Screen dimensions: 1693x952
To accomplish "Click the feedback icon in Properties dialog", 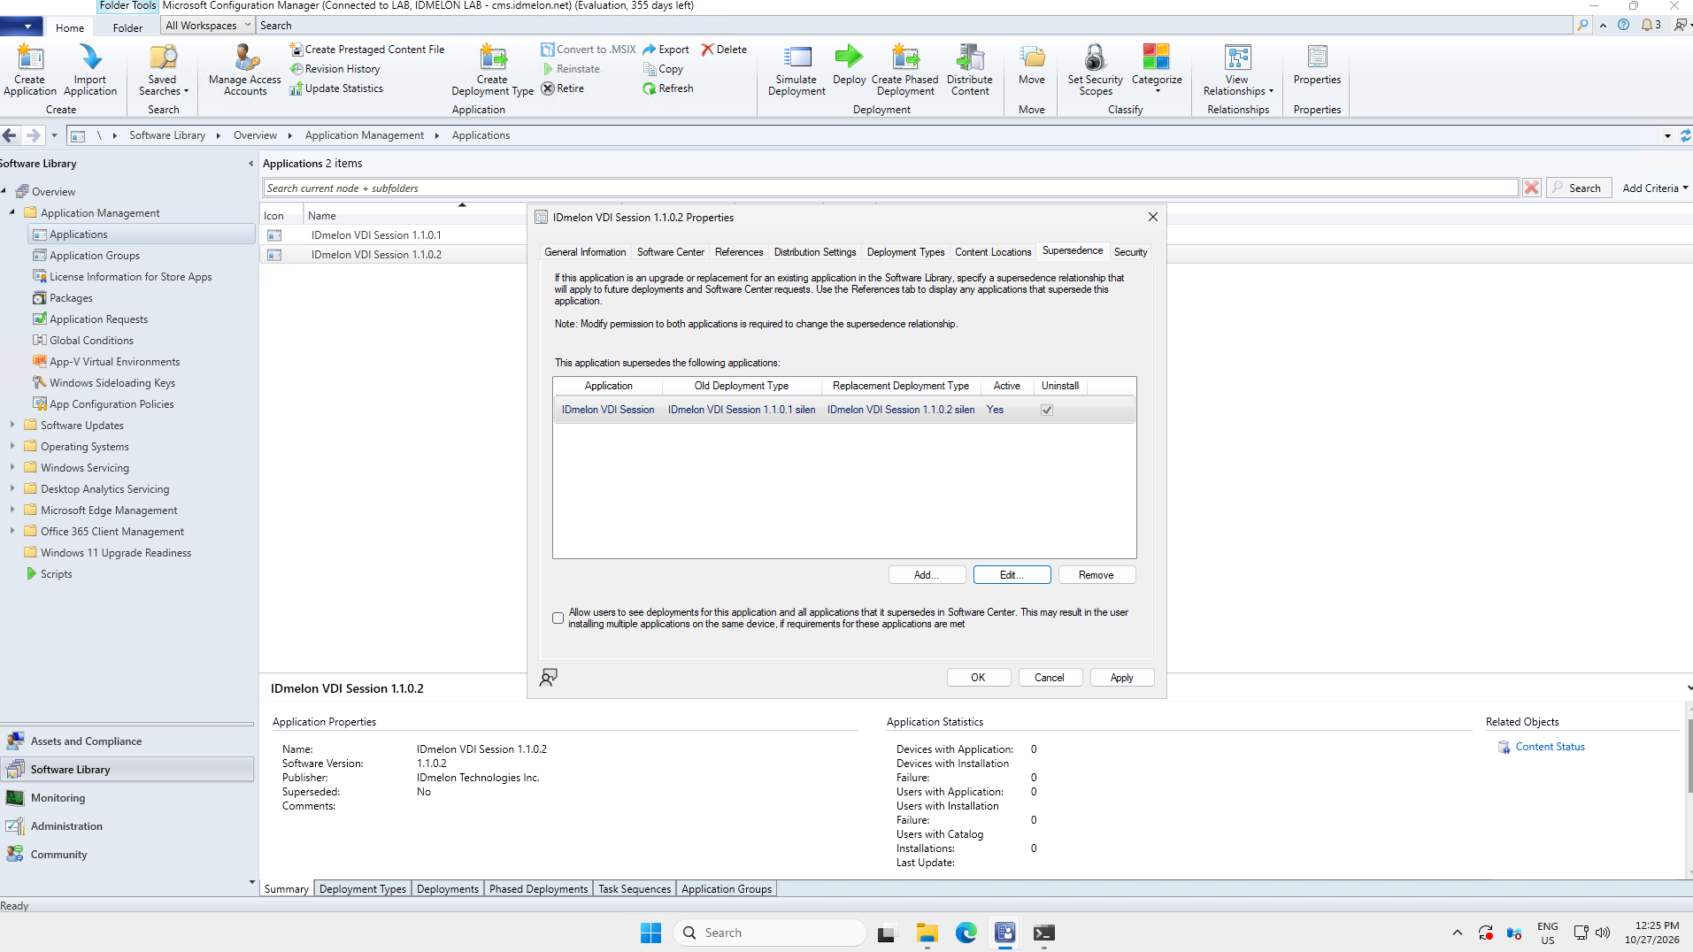I will pyautogui.click(x=549, y=678).
